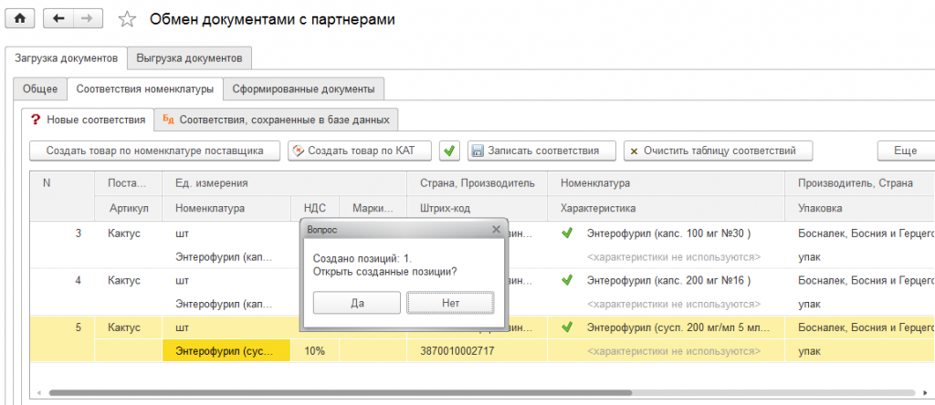The height and width of the screenshot is (405, 935).
Task: Go to the home page icon
Action: pos(20,18)
